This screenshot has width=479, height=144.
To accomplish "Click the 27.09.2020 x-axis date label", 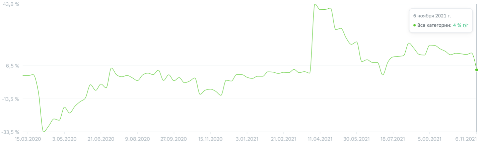I will [x=173, y=139].
